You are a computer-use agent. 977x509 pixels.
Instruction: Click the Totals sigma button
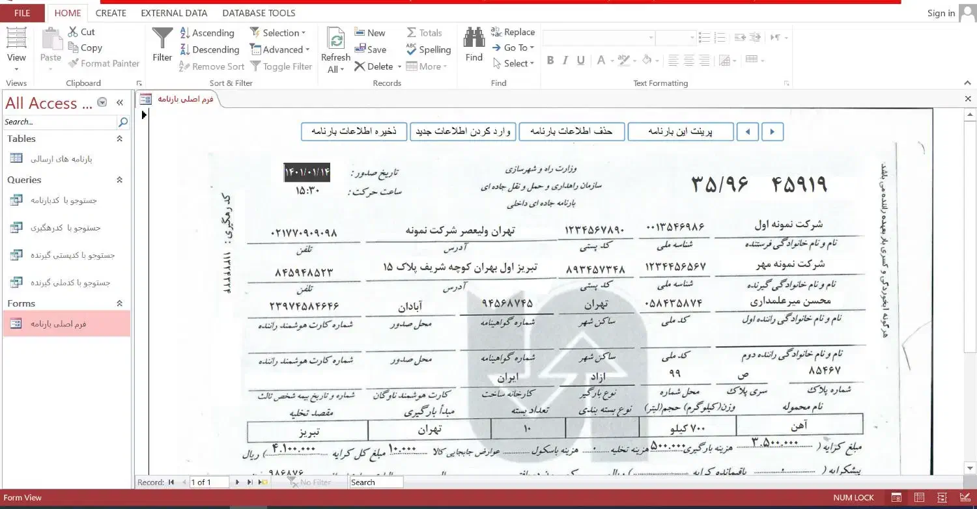[x=424, y=33]
